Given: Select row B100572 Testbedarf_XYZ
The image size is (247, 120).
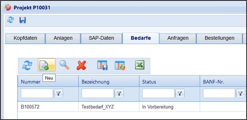Looking at the screenshot, I should [132, 107].
